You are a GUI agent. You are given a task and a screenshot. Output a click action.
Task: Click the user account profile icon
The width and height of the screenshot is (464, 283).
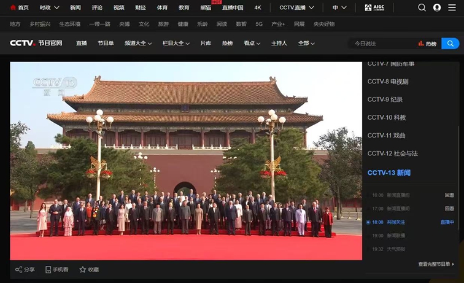click(437, 7)
